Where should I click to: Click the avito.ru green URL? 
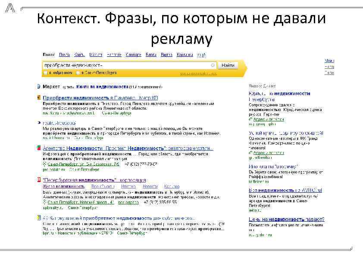click(255, 210)
